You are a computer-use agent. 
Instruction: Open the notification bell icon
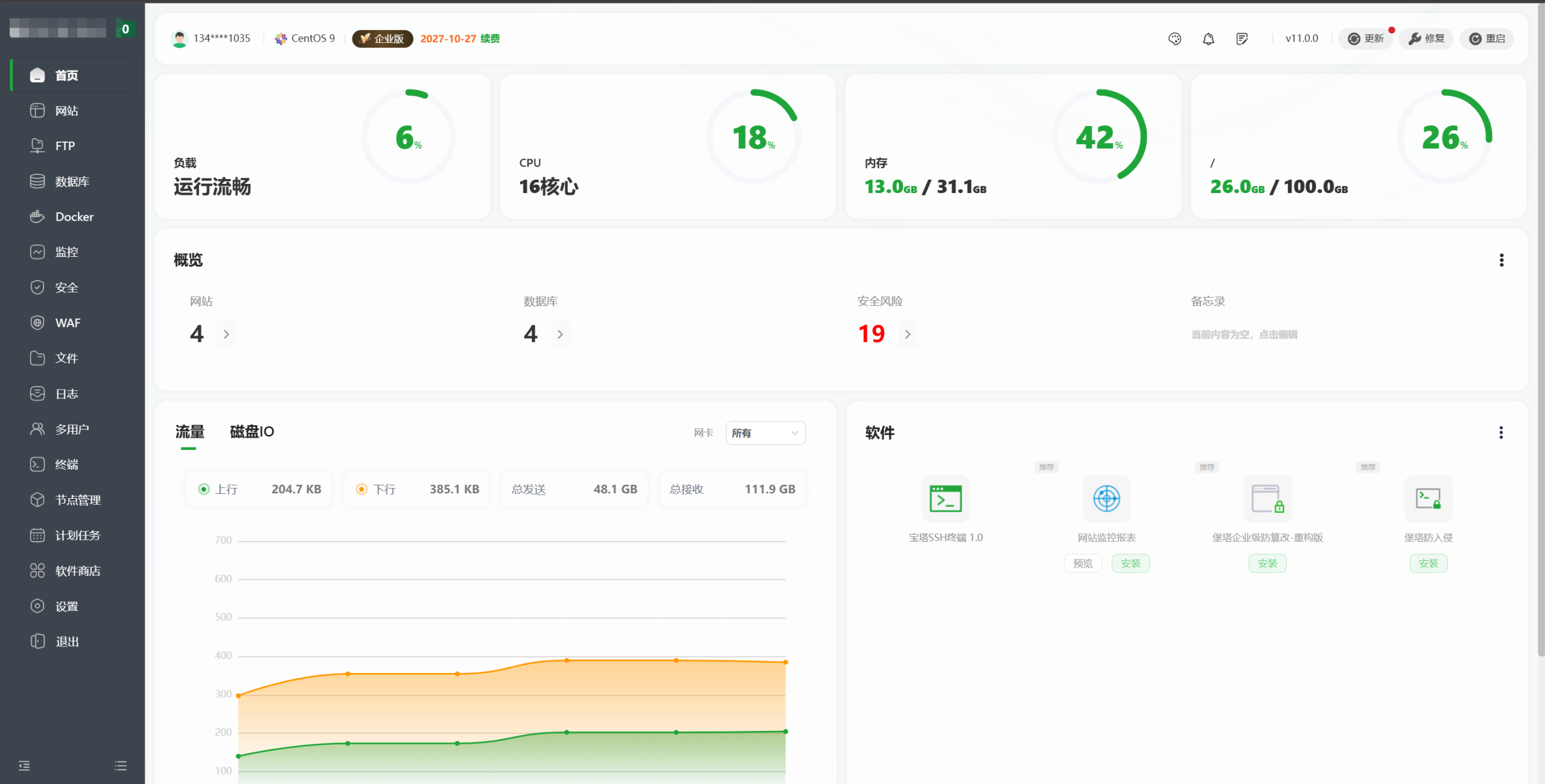[x=1208, y=39]
